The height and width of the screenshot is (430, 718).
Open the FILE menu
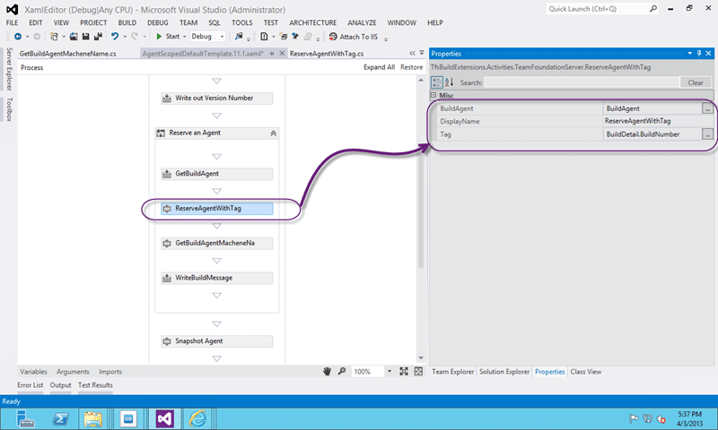click(12, 23)
